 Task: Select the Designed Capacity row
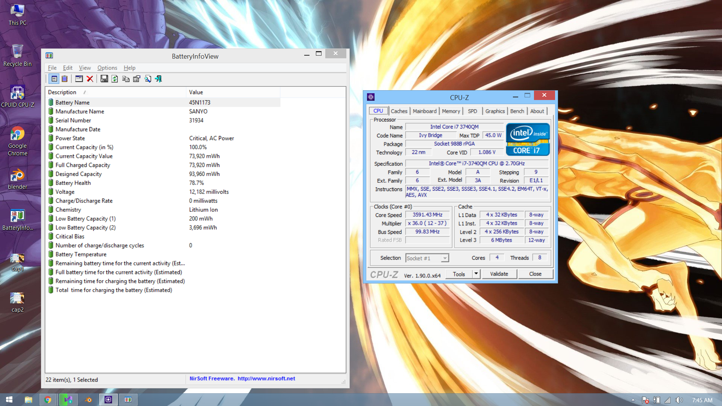click(x=164, y=174)
